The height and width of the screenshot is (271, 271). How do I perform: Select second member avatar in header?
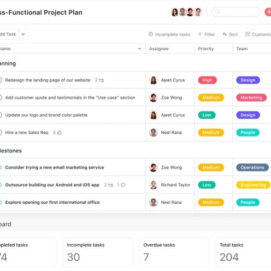[182, 12]
